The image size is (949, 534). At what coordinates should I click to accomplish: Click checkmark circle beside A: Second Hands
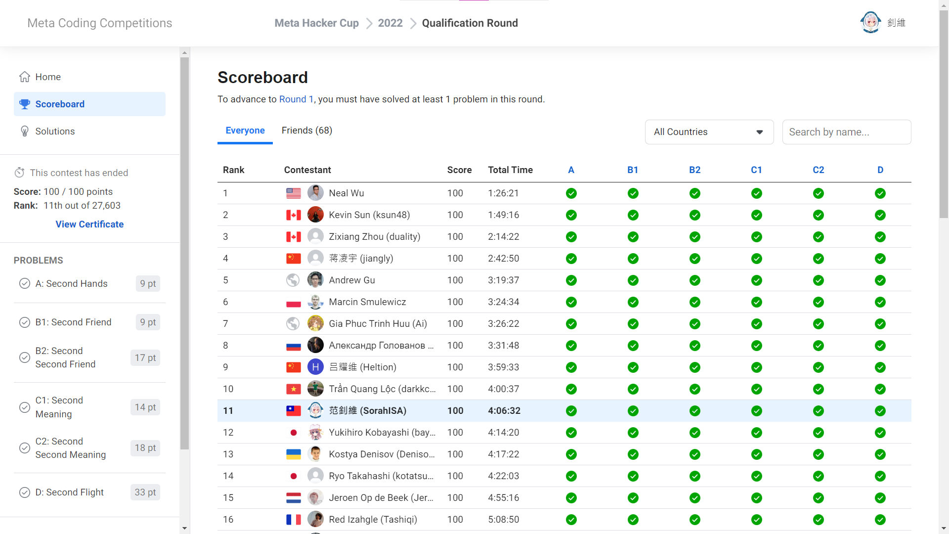coord(25,283)
